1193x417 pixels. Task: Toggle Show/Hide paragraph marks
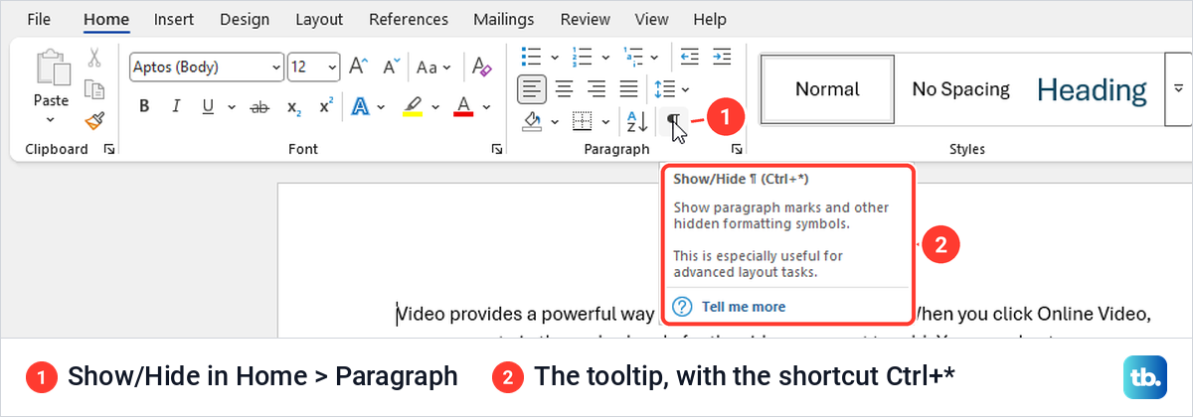[x=673, y=121]
